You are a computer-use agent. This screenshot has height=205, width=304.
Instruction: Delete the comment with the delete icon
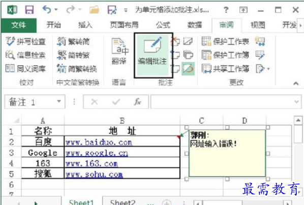[175, 41]
